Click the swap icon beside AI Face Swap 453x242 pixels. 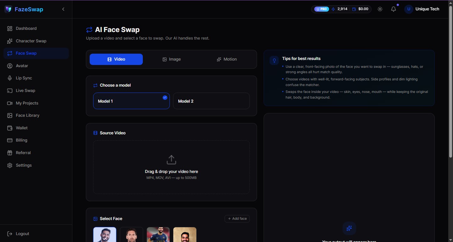pyautogui.click(x=89, y=30)
